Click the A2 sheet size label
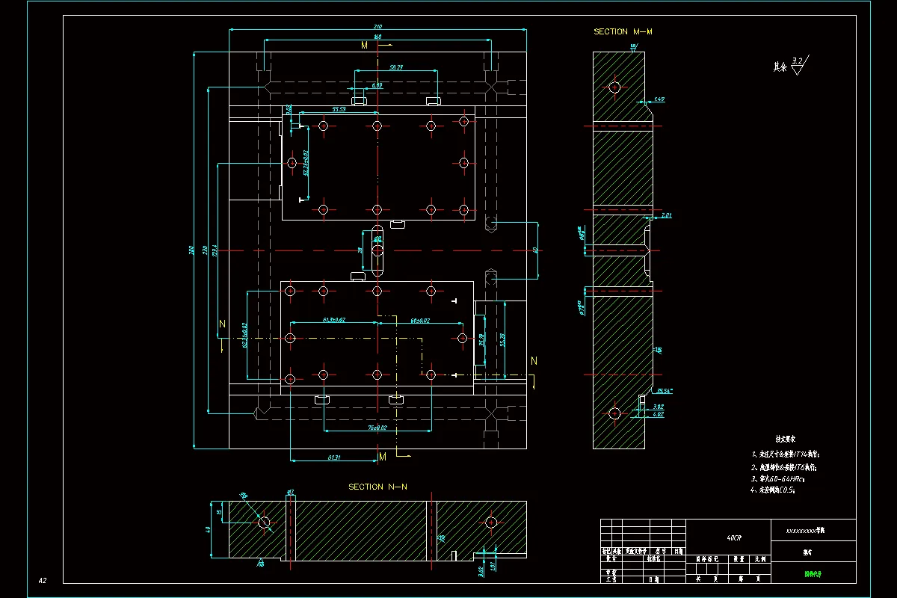 click(42, 581)
